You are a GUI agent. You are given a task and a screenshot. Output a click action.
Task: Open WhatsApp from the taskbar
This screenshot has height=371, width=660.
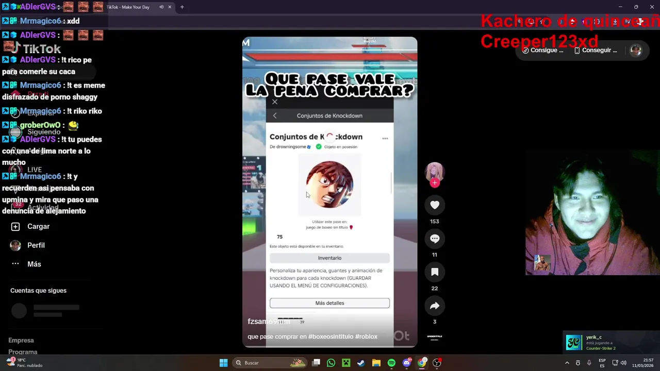331,363
